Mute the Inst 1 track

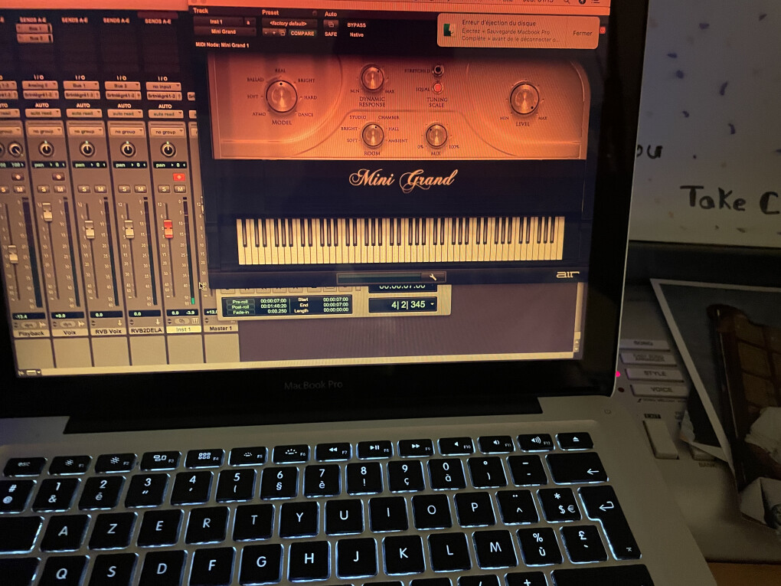[x=180, y=189]
